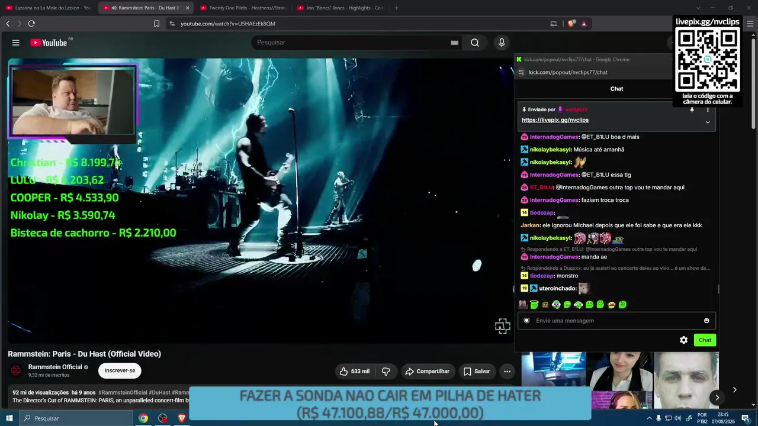Send message with the green Chat button
Viewport: 758px width, 426px height.
point(705,340)
